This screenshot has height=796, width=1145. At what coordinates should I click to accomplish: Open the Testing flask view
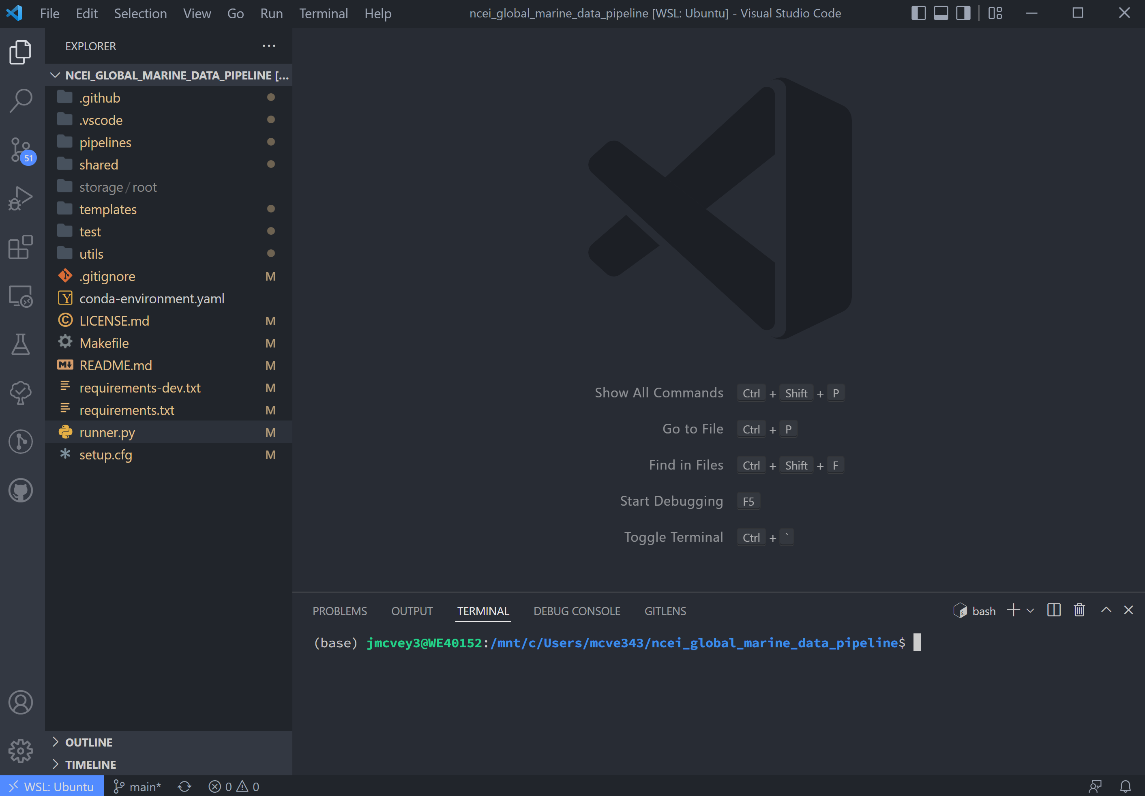(20, 344)
